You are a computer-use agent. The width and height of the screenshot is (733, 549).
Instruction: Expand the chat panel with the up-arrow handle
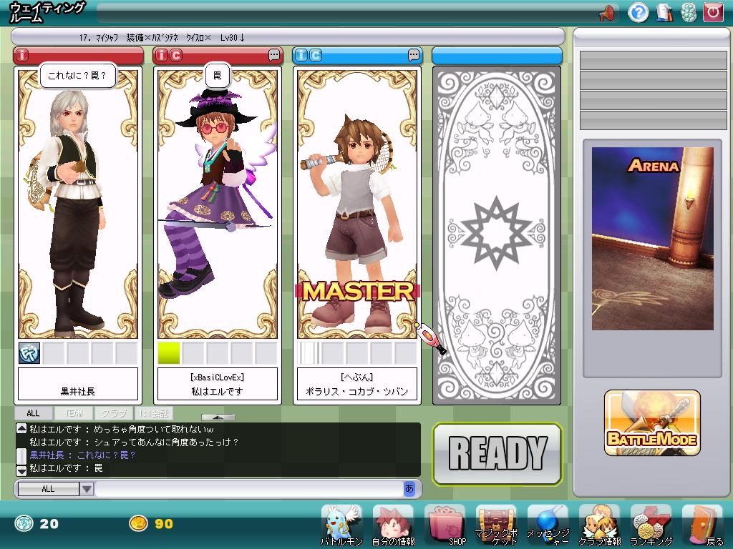218,417
